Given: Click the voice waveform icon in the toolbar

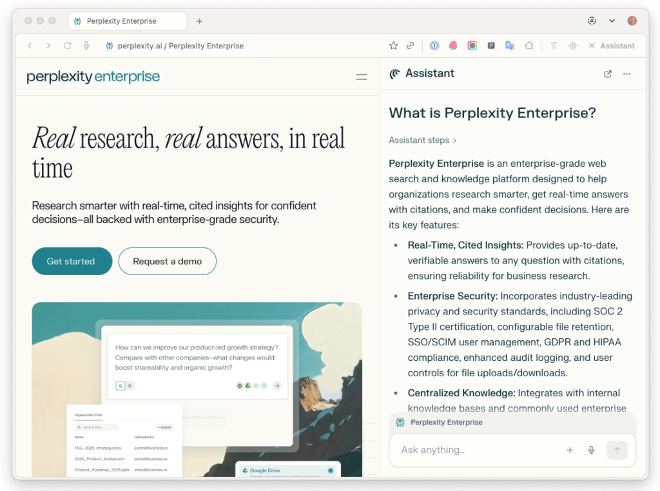Looking at the screenshot, I should tap(572, 46).
